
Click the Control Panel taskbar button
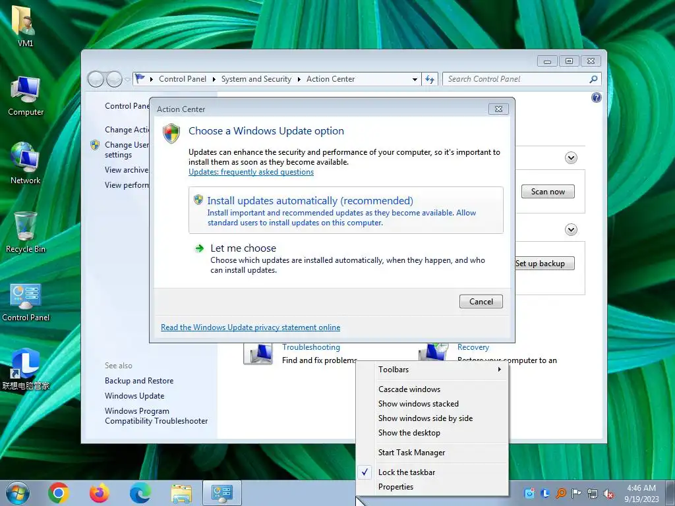(x=222, y=493)
